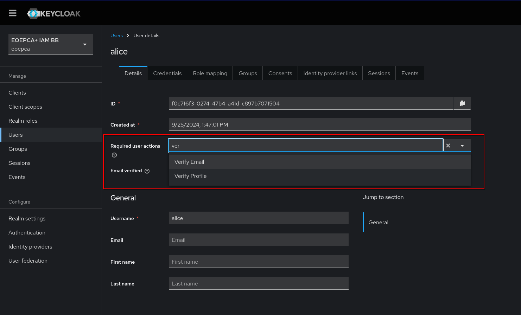Open Users in the sidebar
The height and width of the screenshot is (315, 521).
(51, 135)
